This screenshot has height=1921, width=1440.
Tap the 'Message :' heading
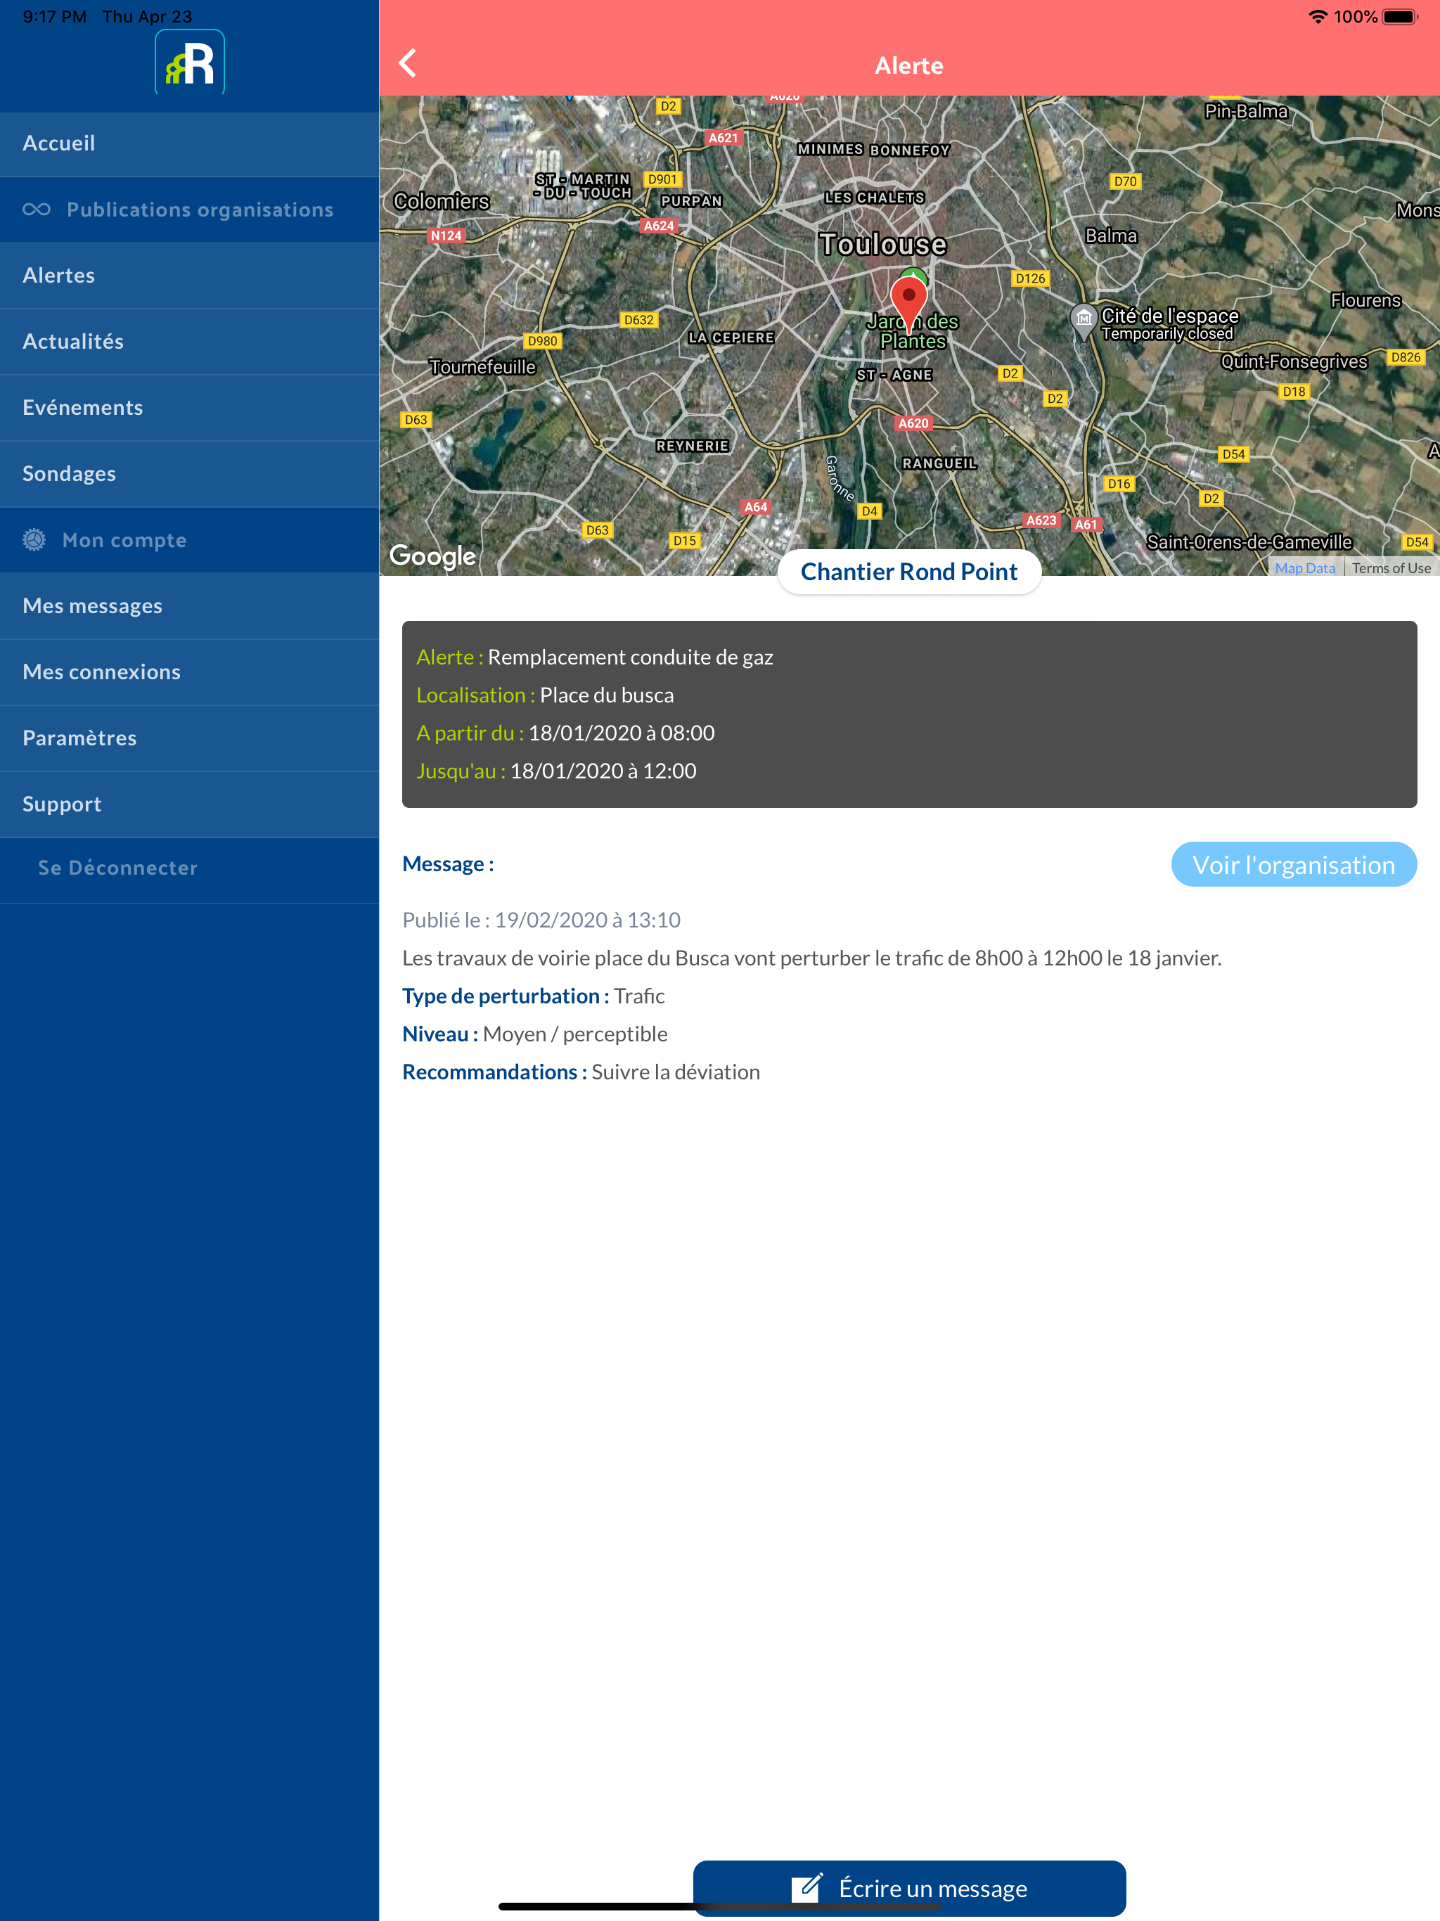click(x=448, y=864)
